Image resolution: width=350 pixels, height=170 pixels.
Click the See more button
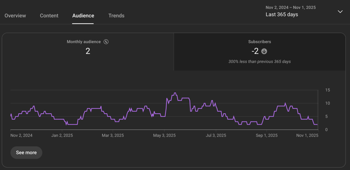(x=26, y=153)
